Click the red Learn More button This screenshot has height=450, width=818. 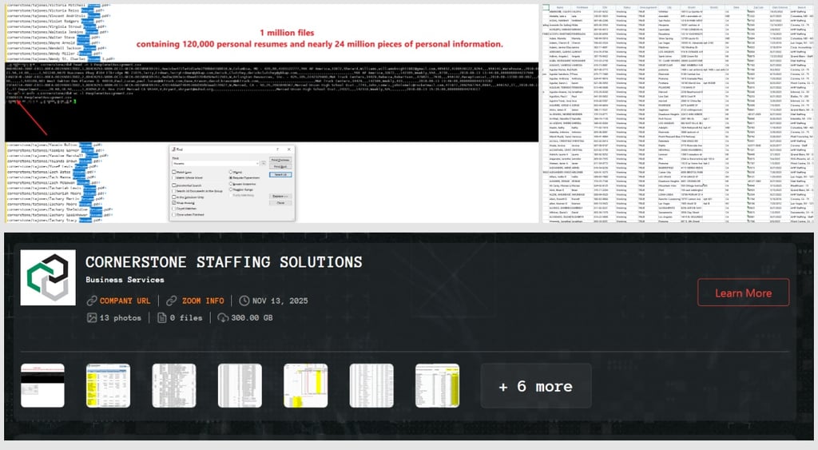pyautogui.click(x=744, y=293)
